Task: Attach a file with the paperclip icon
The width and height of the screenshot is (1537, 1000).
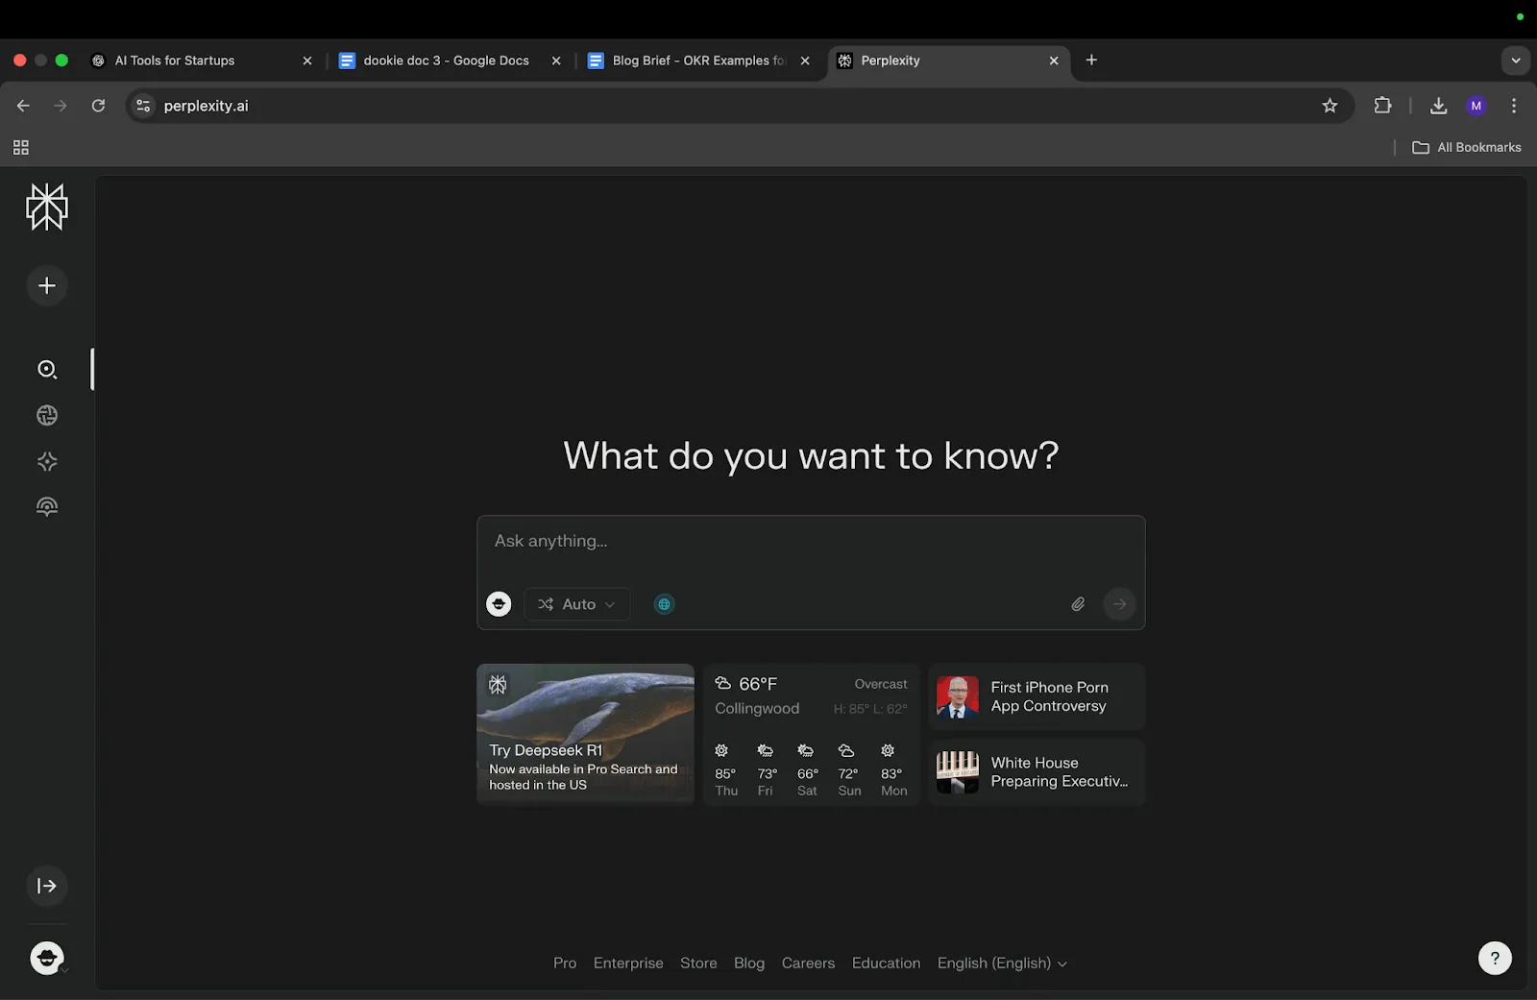Action: click(1078, 604)
